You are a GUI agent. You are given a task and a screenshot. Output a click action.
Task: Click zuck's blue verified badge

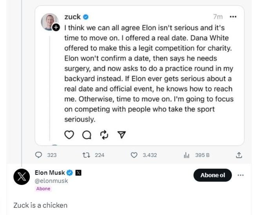86,17
